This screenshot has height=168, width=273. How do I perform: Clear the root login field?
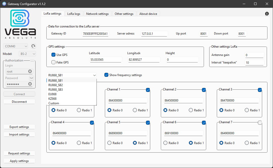pyautogui.click(x=30, y=71)
